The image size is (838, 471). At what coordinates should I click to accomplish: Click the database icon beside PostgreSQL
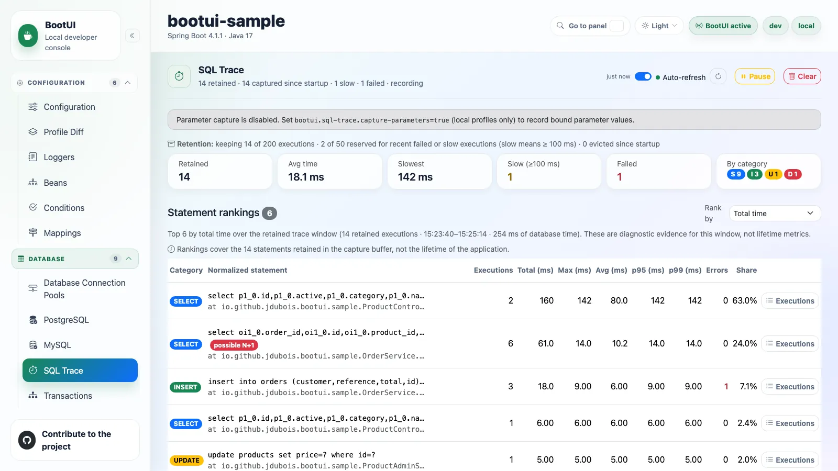(x=33, y=320)
